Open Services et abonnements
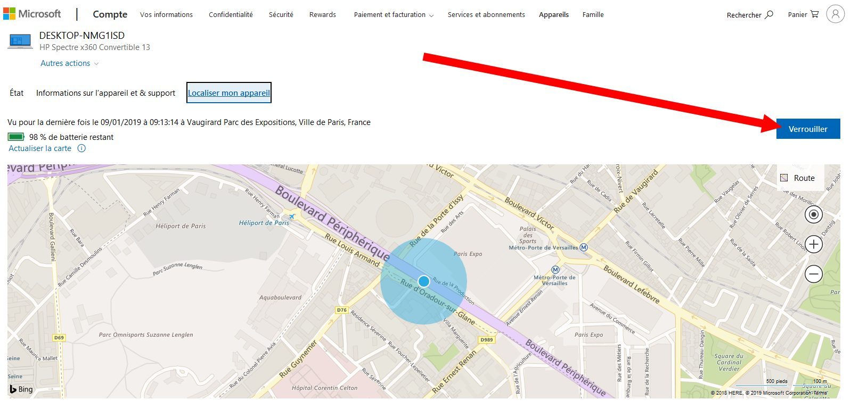This screenshot has height=408, width=851. point(486,15)
